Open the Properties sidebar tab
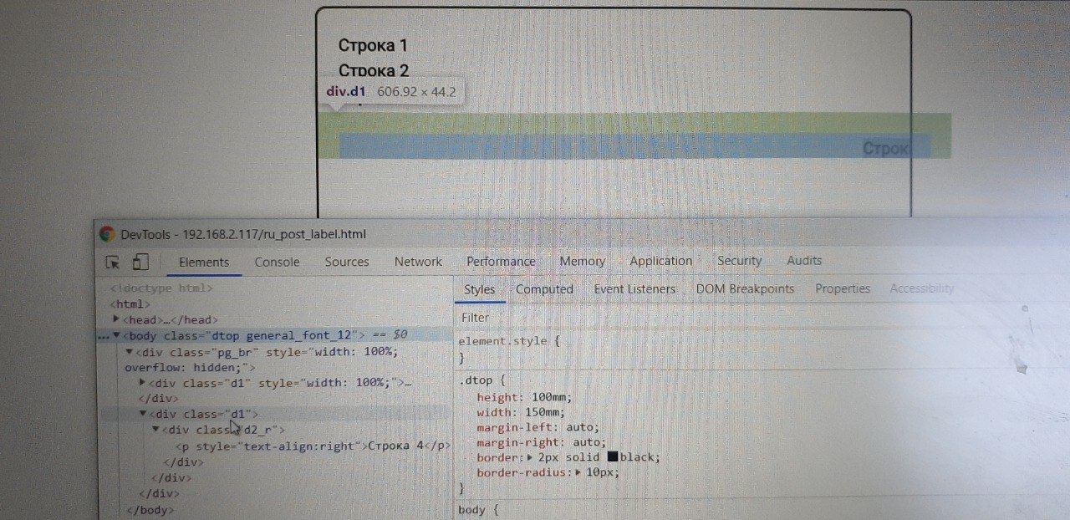The height and width of the screenshot is (520, 1070). pyautogui.click(x=843, y=288)
